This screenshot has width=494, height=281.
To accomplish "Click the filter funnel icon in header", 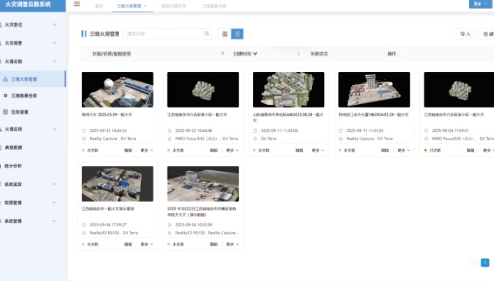I will (223, 54).
